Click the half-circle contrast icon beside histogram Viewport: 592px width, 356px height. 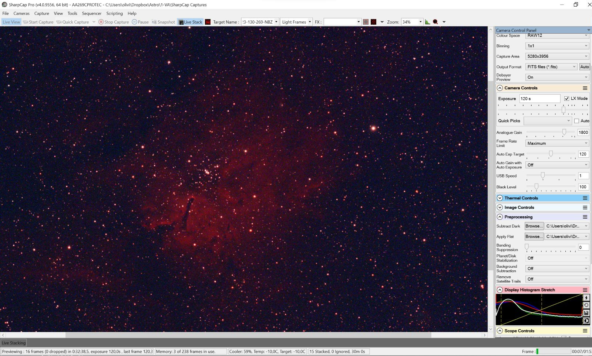[x=586, y=321]
